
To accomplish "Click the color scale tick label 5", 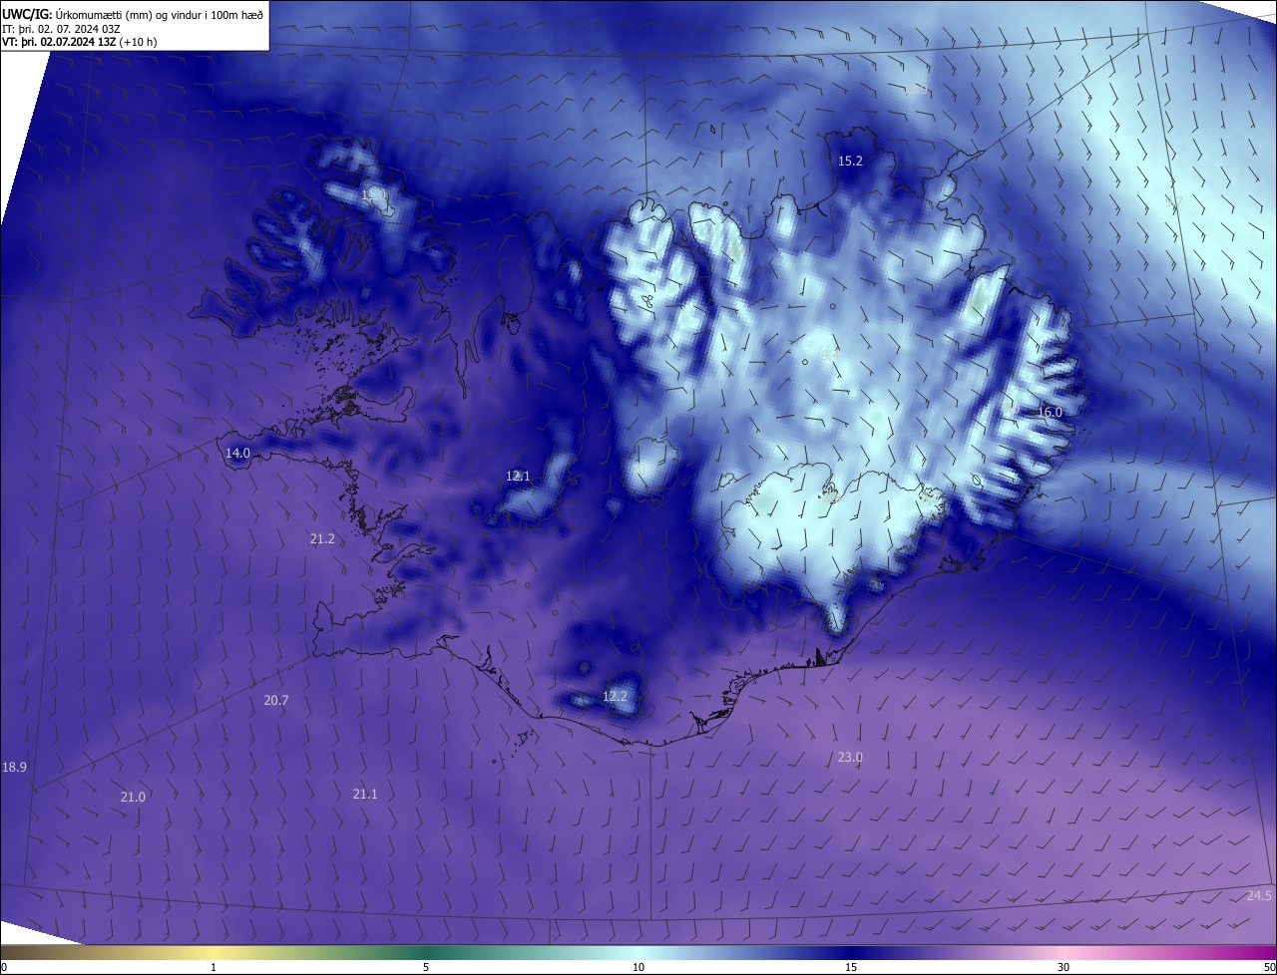I will coord(426,967).
